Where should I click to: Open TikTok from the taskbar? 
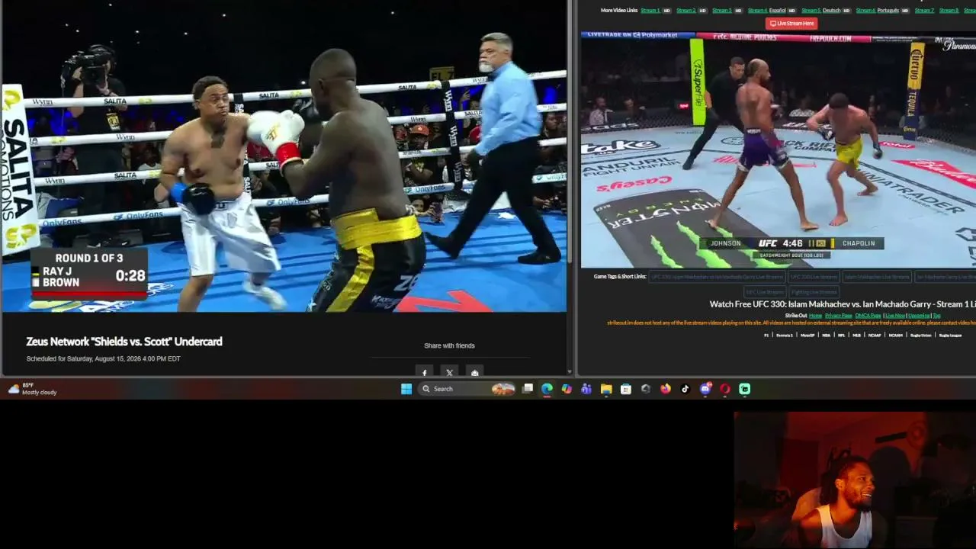[x=685, y=389]
